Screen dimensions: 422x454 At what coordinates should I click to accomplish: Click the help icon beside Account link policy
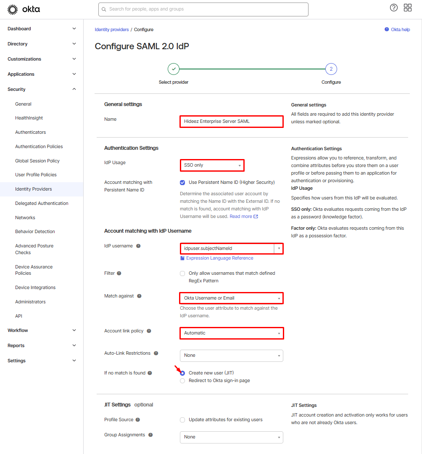coord(149,331)
